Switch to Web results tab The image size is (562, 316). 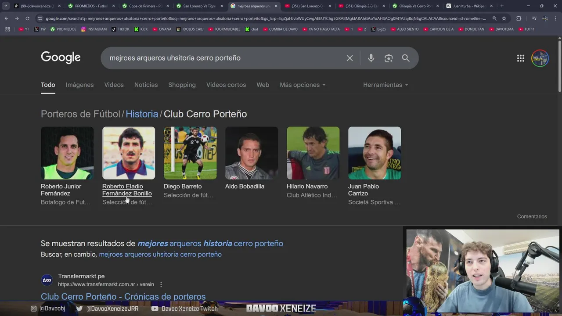pyautogui.click(x=263, y=85)
